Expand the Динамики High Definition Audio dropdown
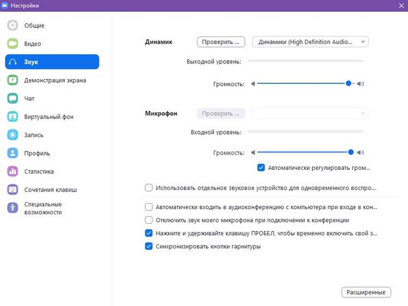The height and width of the screenshot is (306, 408). [x=310, y=42]
